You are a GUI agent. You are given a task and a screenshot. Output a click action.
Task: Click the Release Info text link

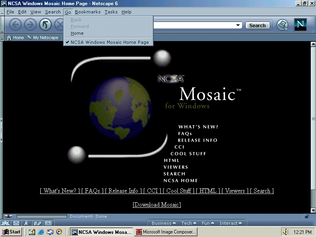tap(123, 191)
